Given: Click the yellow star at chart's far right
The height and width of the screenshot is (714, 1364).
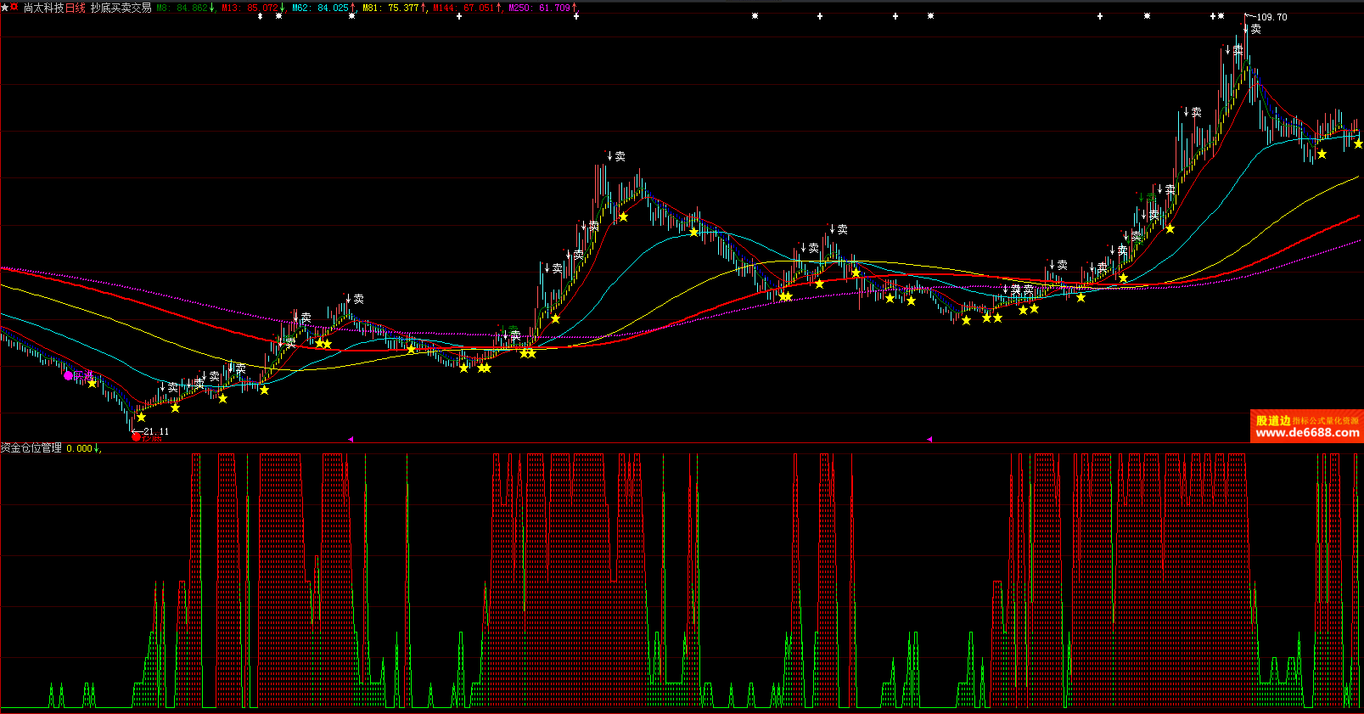Looking at the screenshot, I should (1358, 144).
